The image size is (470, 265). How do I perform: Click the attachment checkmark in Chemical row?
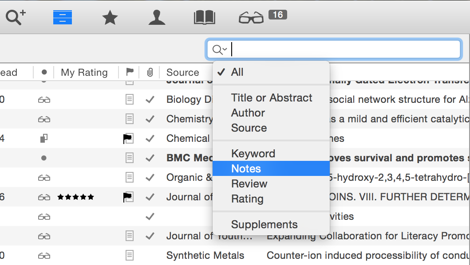pyautogui.click(x=150, y=139)
